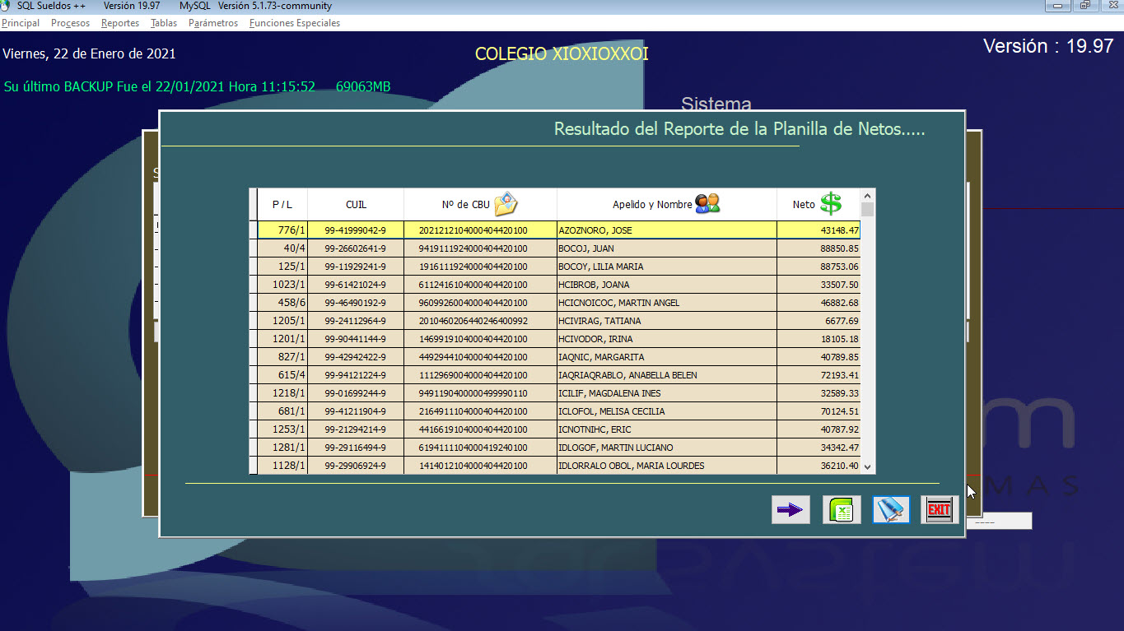Select the row HCIBROB, JOANA

coord(559,285)
